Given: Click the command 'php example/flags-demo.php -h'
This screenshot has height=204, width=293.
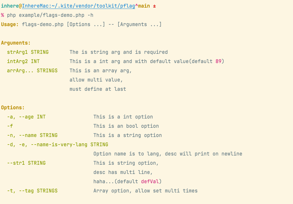Looking at the screenshot, I should point(50,15).
